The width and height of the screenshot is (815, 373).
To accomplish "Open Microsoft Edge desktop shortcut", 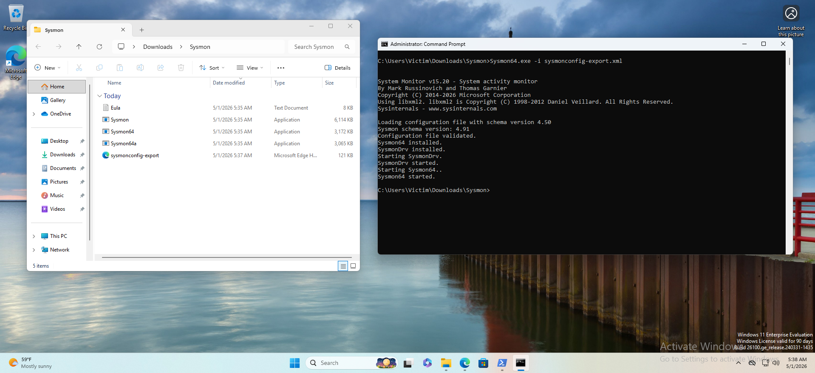I will coord(16,62).
